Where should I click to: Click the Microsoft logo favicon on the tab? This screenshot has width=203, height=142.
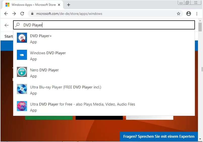pyautogui.click(x=8, y=5)
